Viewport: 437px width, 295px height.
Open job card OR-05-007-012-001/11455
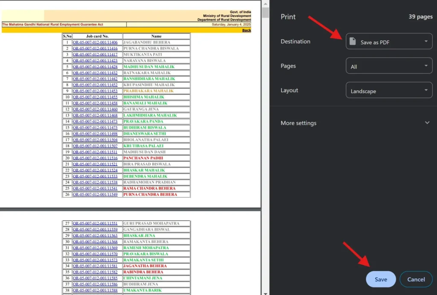click(x=95, y=97)
